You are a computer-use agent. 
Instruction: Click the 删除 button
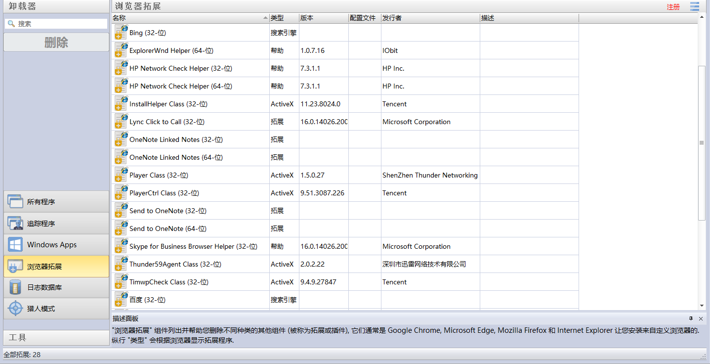[x=56, y=43]
